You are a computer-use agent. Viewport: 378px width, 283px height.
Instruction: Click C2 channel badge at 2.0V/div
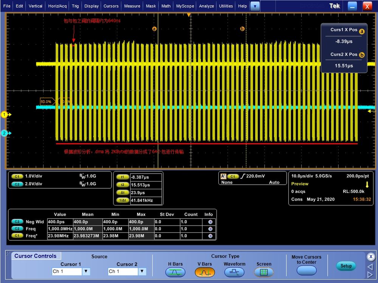[17, 184]
